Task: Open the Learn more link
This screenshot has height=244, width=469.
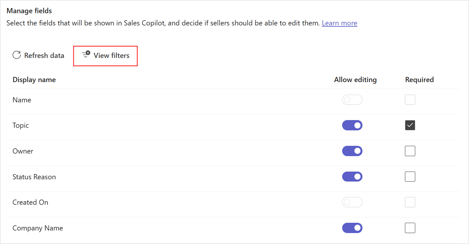Action: pyautogui.click(x=339, y=23)
